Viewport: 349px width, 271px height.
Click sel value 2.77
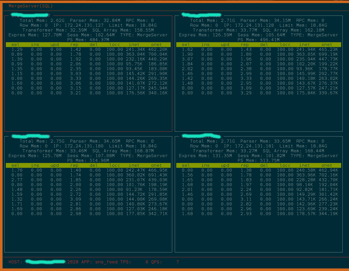click(x=17, y=180)
